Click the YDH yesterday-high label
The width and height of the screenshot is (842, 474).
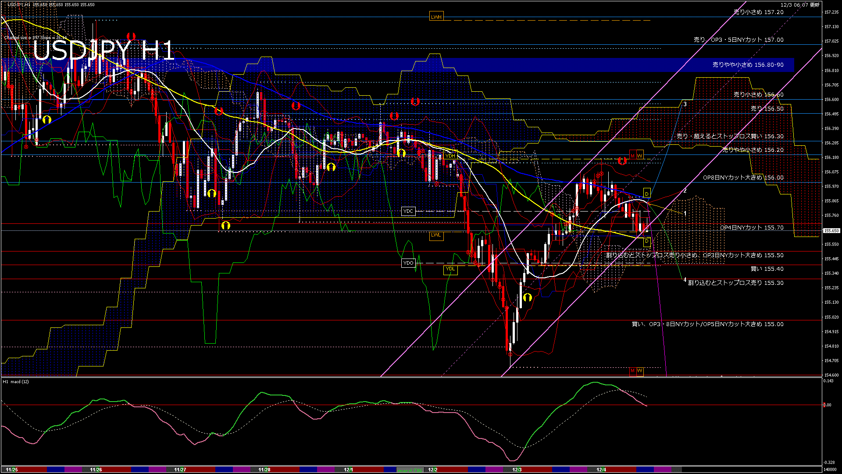(x=450, y=156)
